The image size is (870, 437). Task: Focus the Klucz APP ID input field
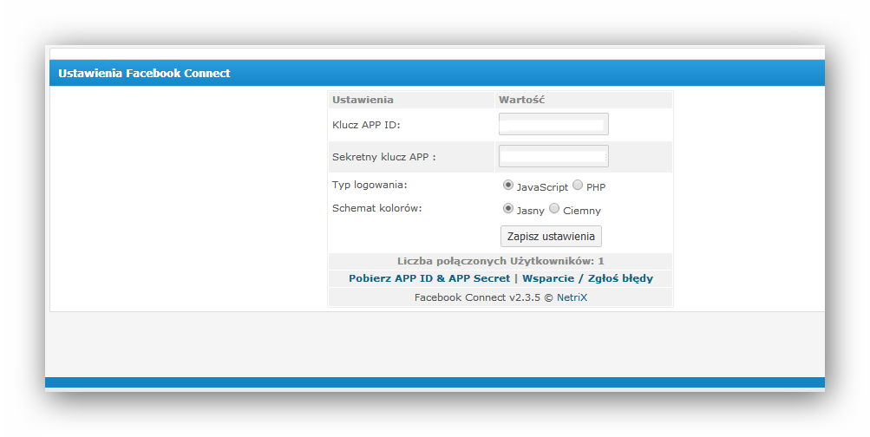pos(553,124)
